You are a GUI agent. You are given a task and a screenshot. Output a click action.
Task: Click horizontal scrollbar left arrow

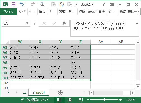(x=91, y=93)
